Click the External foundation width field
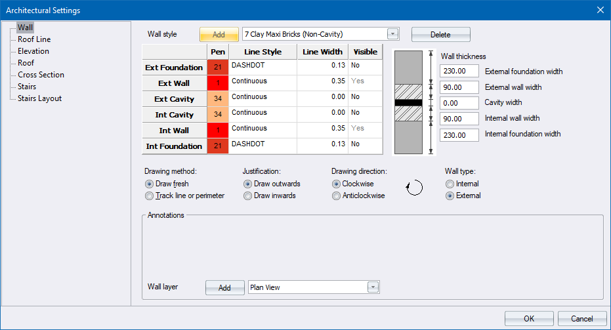The image size is (611, 330). click(x=459, y=72)
